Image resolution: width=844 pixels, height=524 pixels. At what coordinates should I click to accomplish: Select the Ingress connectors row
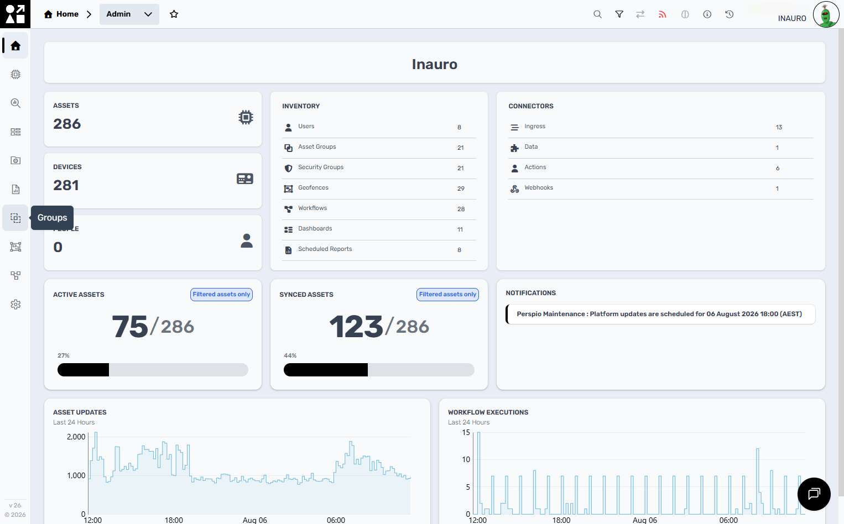(x=661, y=127)
